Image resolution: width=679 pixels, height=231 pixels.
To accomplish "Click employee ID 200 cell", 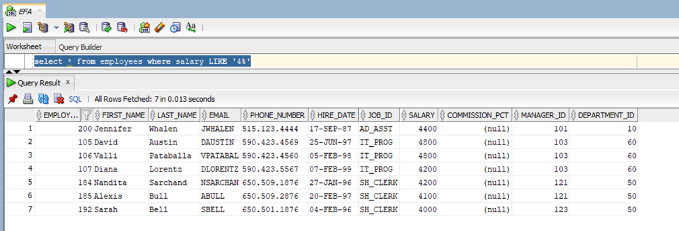I will (x=64, y=129).
